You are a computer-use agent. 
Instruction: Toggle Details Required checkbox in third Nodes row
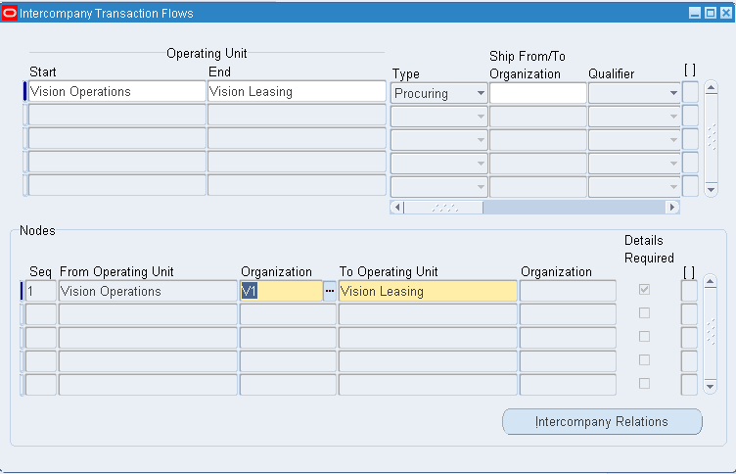[x=644, y=336]
